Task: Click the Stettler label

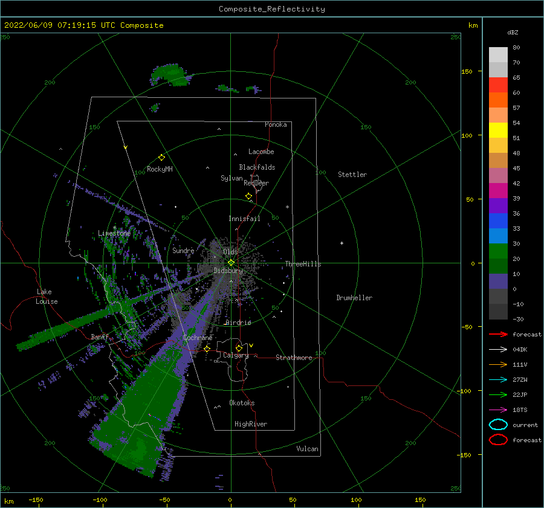Action: click(x=352, y=175)
